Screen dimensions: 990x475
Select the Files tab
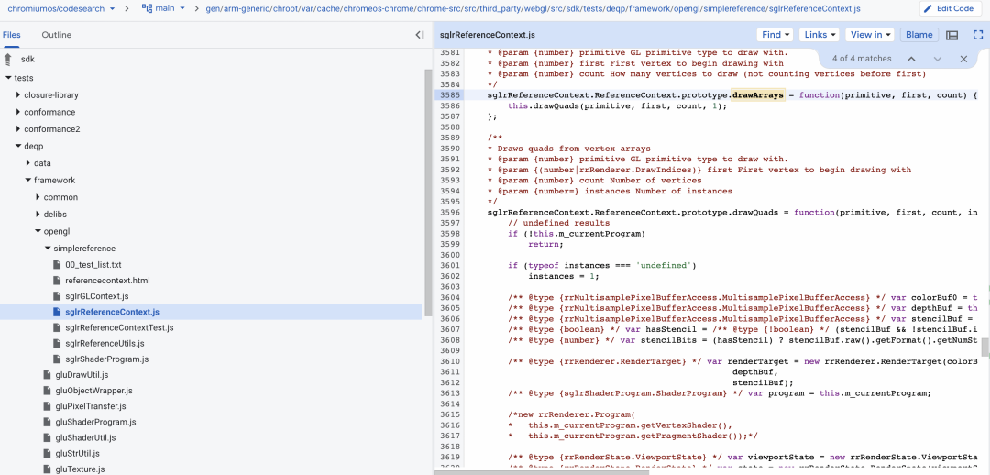tap(12, 35)
